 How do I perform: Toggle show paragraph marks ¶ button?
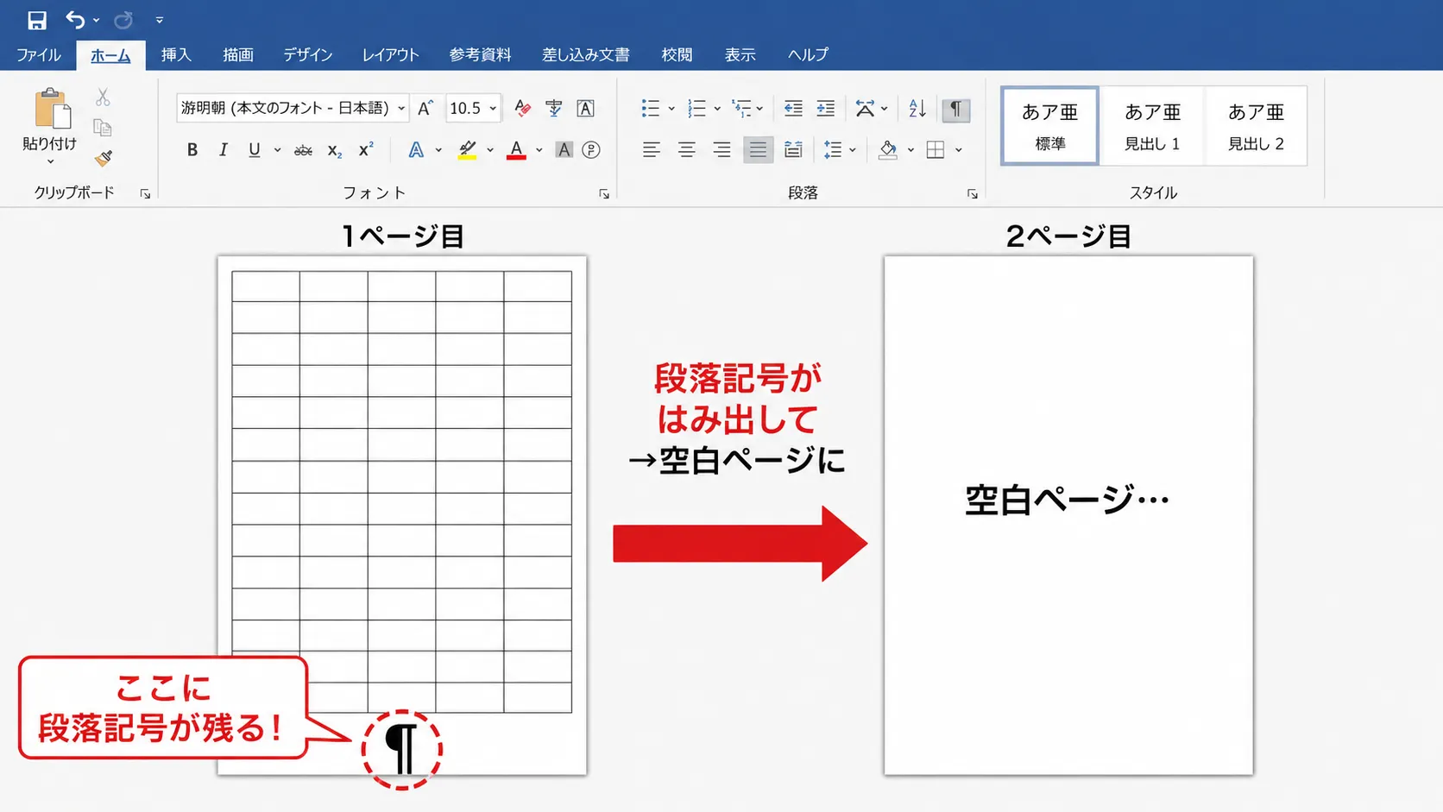click(x=955, y=109)
